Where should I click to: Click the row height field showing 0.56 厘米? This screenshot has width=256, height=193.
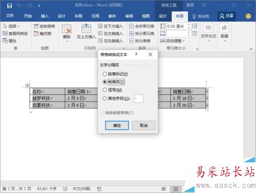(x=177, y=26)
